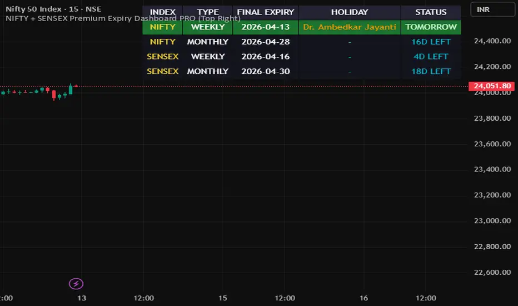This screenshot has height=306, width=518.
Task: Click date 13 on the time axis
Action: point(82,298)
